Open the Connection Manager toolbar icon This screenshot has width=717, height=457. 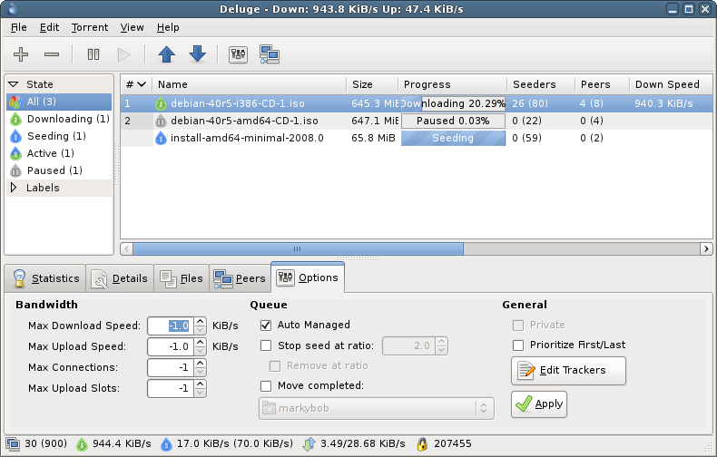coord(269,54)
